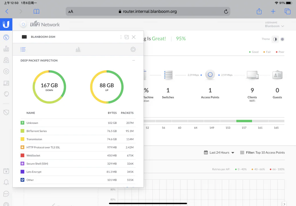Go back in Safari
296x206 pixels.
[7, 12]
